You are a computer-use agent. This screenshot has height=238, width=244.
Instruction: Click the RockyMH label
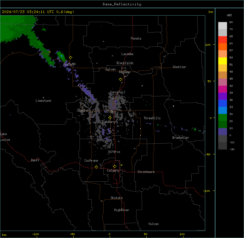[69, 64]
